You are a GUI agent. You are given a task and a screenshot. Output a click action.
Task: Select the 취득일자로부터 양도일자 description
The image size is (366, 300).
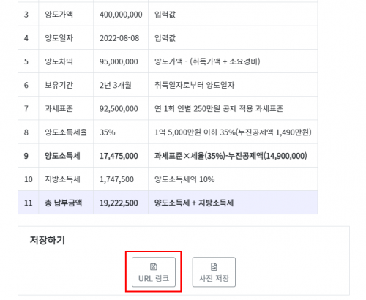(x=194, y=85)
